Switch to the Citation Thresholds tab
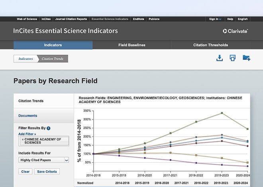 pyautogui.click(x=210, y=45)
